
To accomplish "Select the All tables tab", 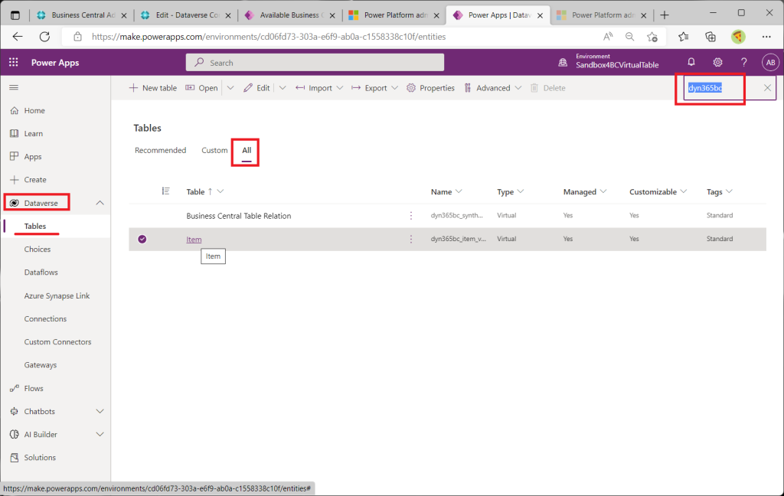I will pyautogui.click(x=247, y=150).
